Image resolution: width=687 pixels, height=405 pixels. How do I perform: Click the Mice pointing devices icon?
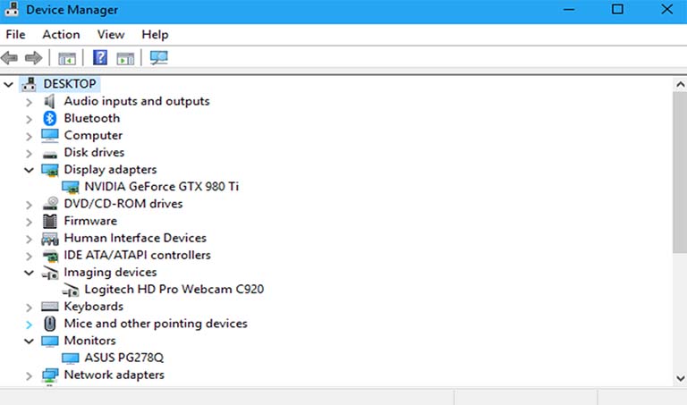click(50, 324)
